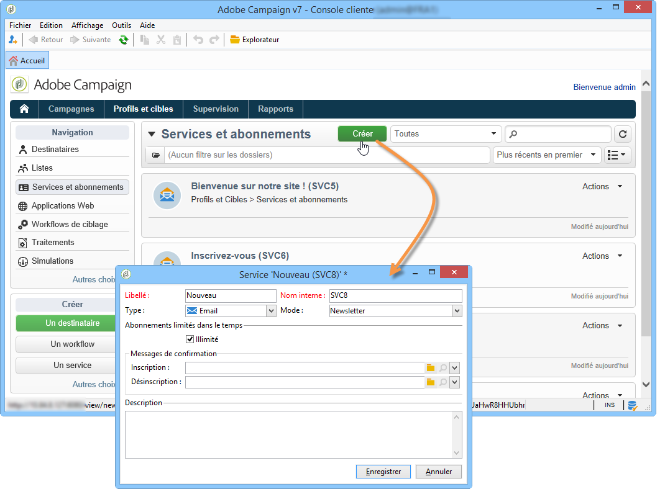Open Actions menu for Bienvenue sur notre site

pyautogui.click(x=602, y=187)
